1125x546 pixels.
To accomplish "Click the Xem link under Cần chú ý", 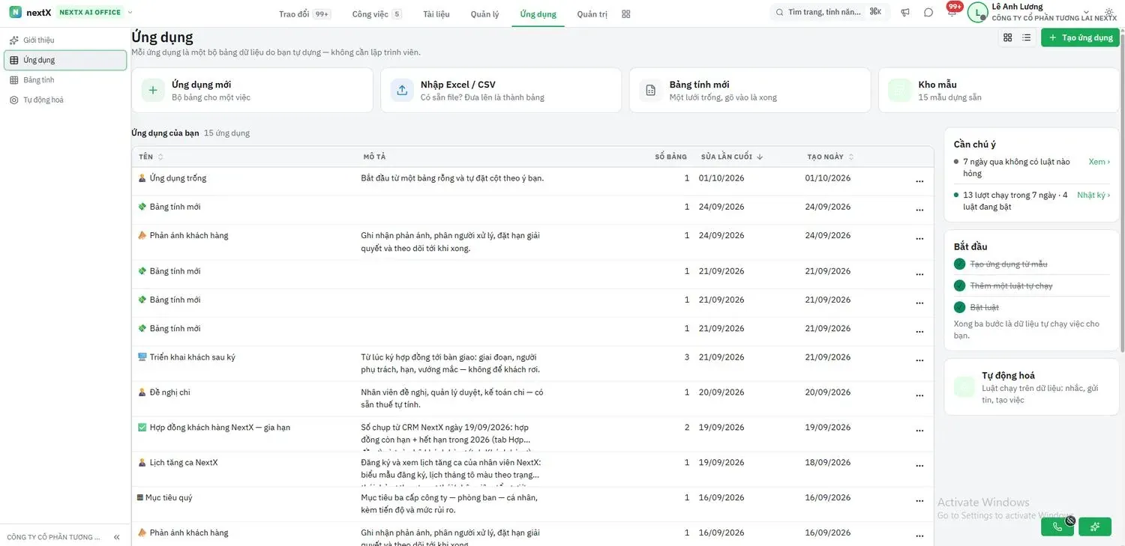I will point(1099,162).
